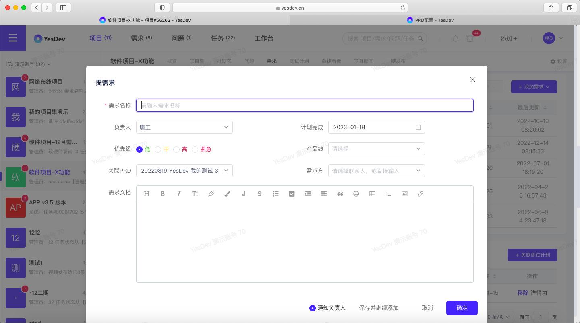
Task: Open the 需求 section in the top navigation
Action: pos(141,38)
